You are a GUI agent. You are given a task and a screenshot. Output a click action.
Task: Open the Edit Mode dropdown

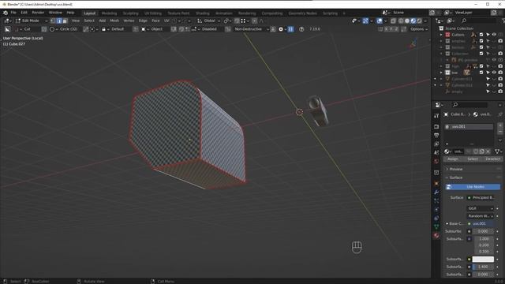(31, 21)
